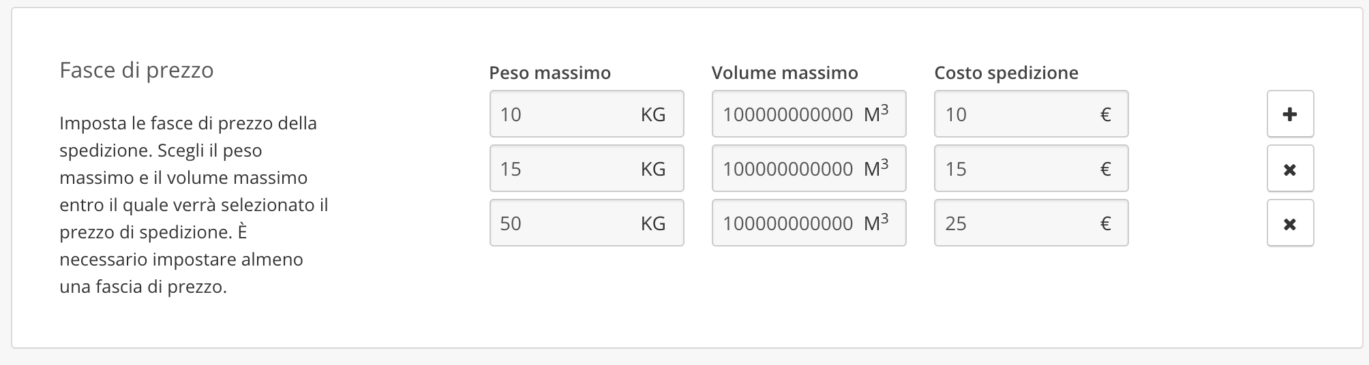Remove the 15 KG price tier row
Image resolution: width=1369 pixels, height=365 pixels.
(1289, 169)
